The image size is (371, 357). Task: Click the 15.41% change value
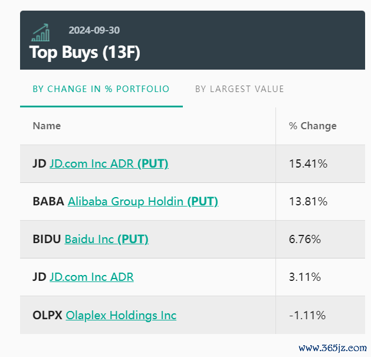click(x=308, y=164)
